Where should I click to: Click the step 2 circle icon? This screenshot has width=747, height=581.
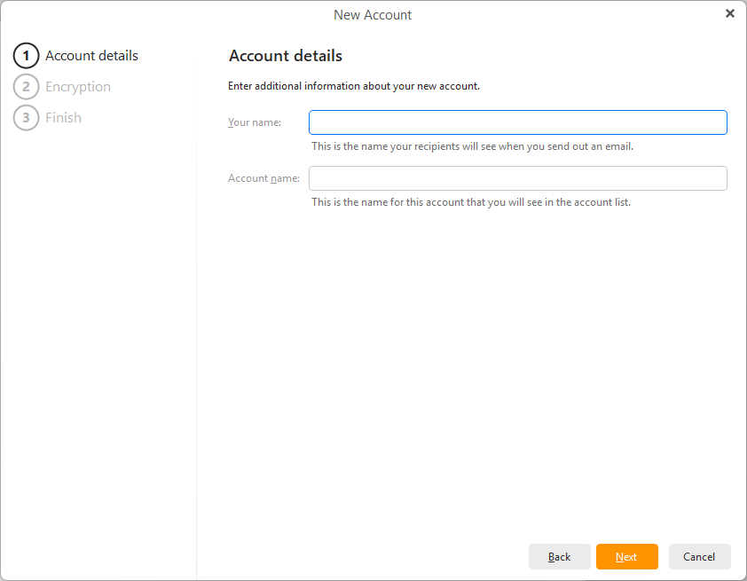coord(26,87)
